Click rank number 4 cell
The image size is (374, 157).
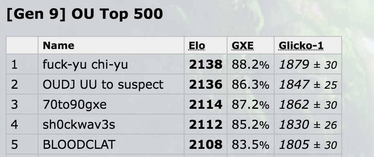[x=22, y=124]
